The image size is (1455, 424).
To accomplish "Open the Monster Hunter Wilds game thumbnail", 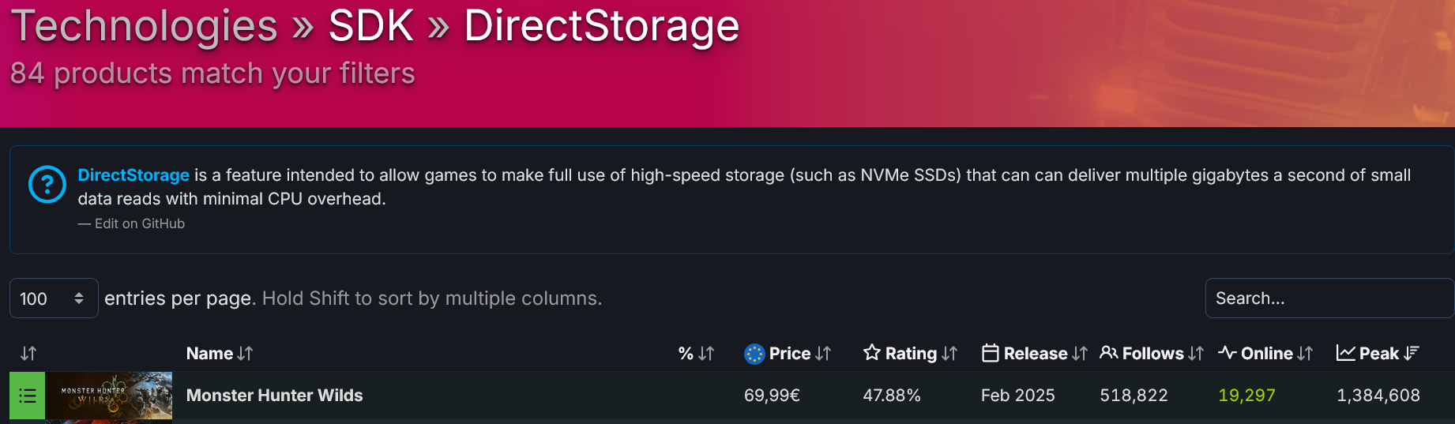I will pos(109,396).
